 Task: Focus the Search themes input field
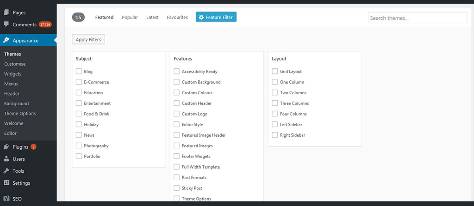click(418, 18)
